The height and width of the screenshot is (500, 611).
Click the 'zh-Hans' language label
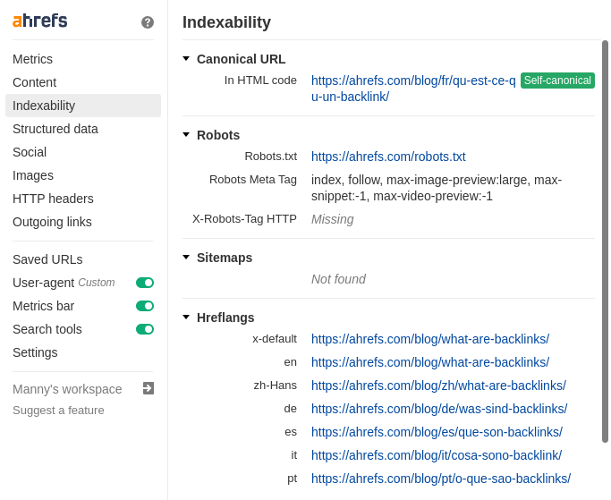276,386
